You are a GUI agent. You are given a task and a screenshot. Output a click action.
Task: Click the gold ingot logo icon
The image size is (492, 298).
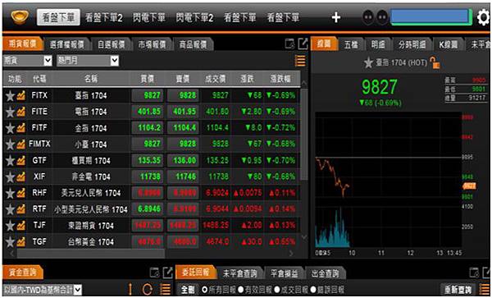[x=20, y=17]
